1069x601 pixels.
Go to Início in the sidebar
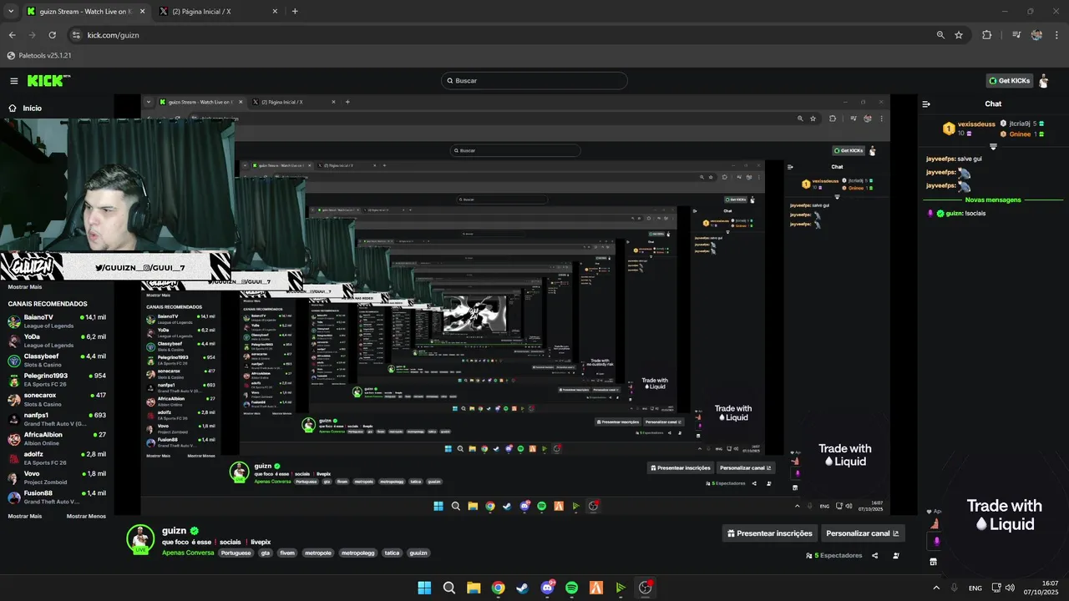coord(33,108)
